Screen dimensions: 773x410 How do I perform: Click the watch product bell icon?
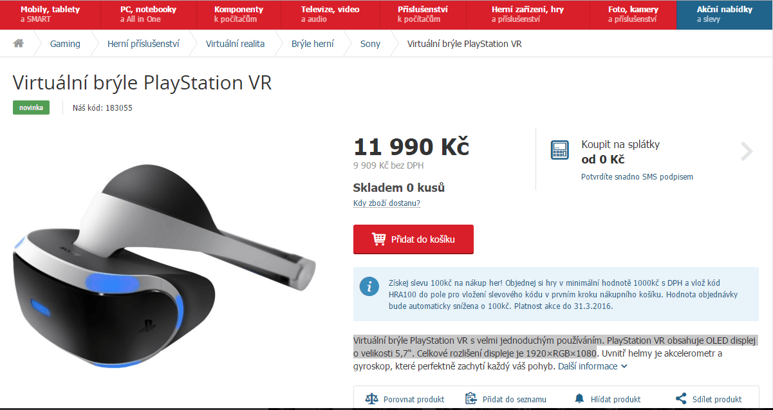[x=579, y=399]
